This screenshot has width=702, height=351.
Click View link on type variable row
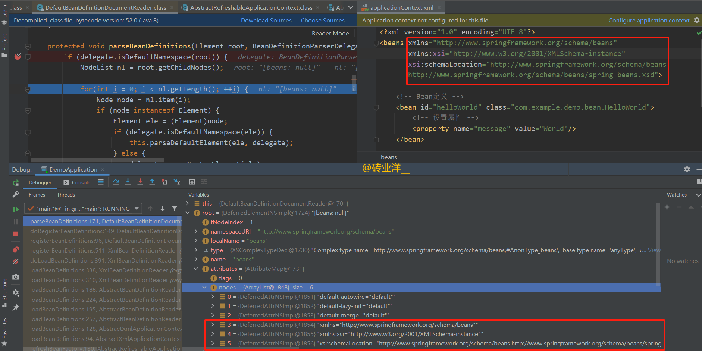click(x=654, y=250)
